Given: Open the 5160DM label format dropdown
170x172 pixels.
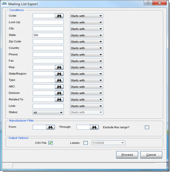Looking at the screenshot, I should [108, 143].
